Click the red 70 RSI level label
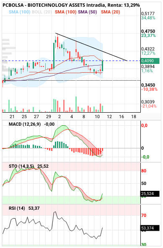The image size is (163, 248). click(x=144, y=215)
